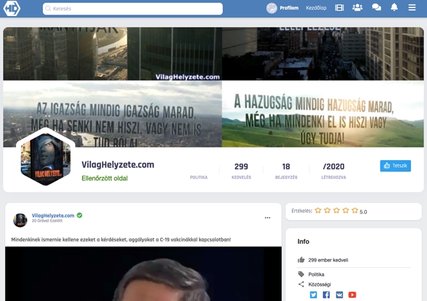Viewport: 427px width, 301px height.
Task: Open the profile avatar in top bar
Action: click(272, 8)
